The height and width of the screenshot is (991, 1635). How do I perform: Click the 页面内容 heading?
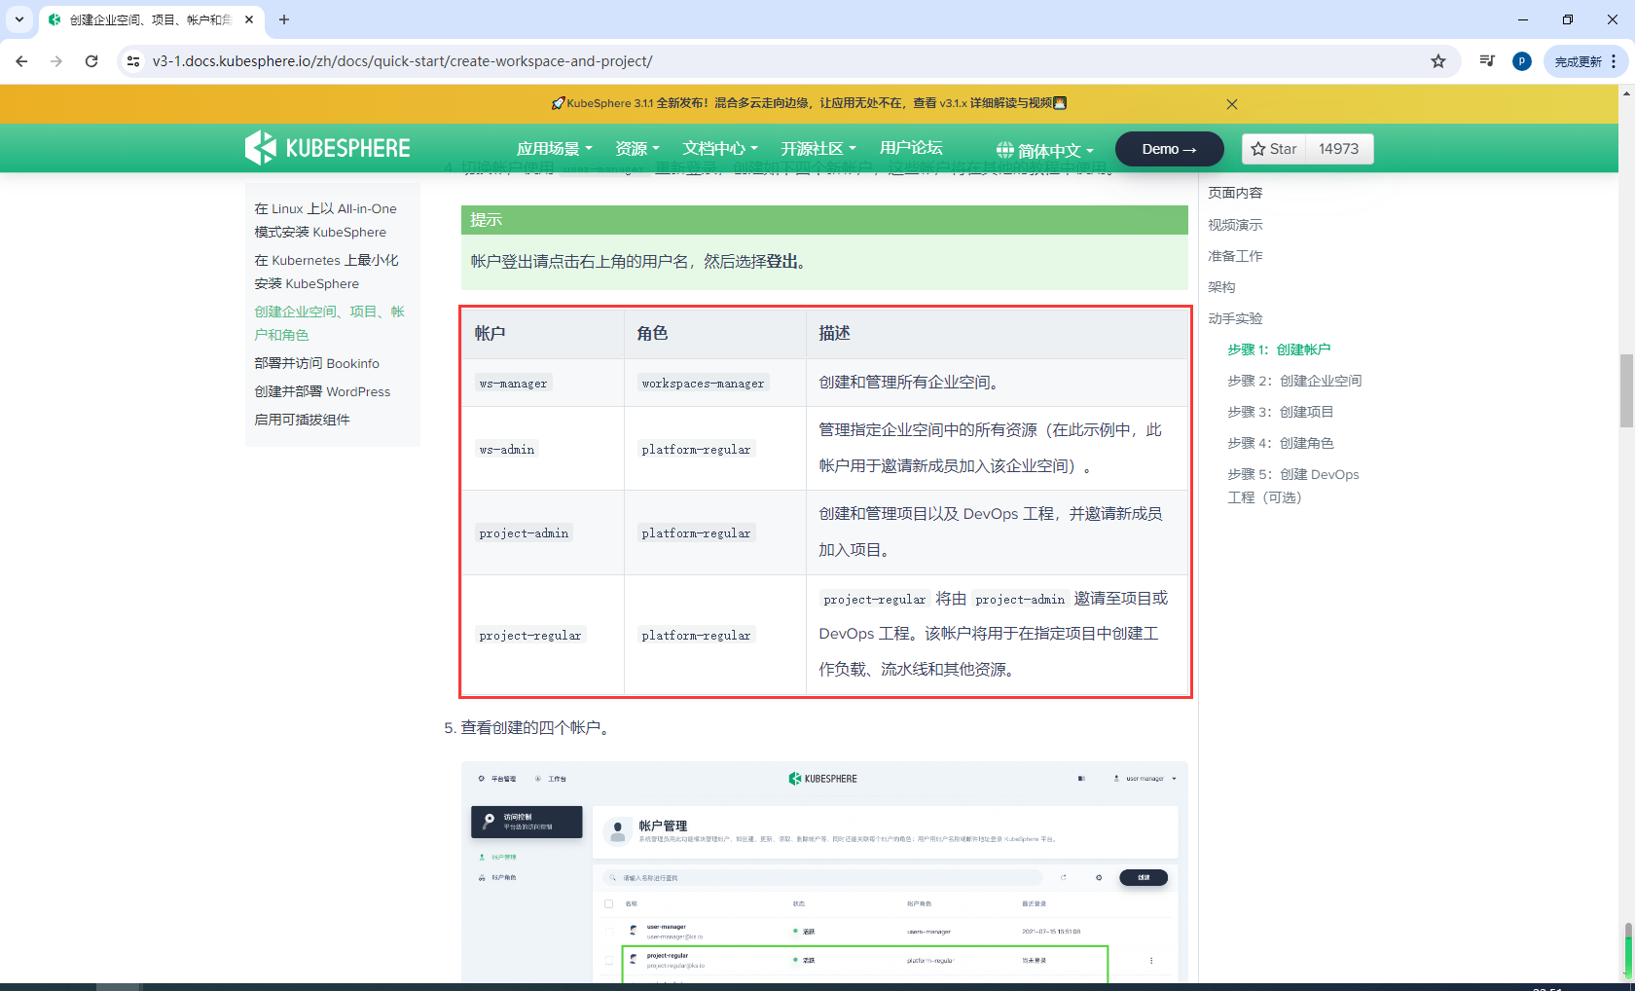click(1235, 193)
